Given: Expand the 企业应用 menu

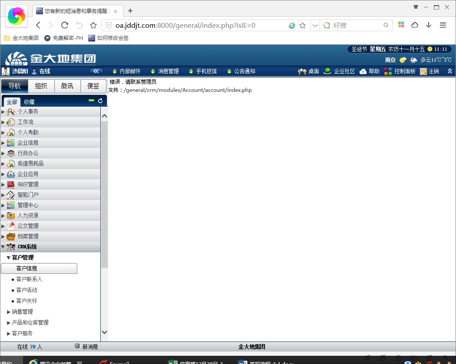Looking at the screenshot, I should [51, 174].
